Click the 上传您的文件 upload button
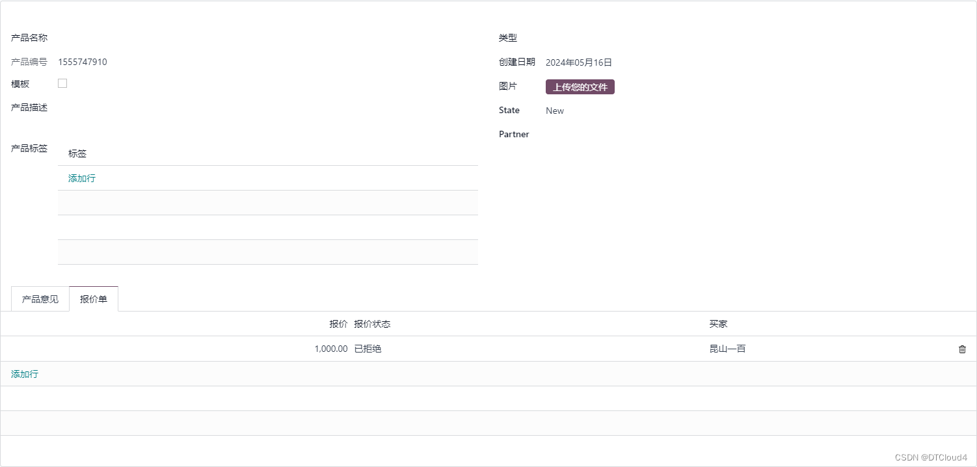This screenshot has height=467, width=977. (579, 86)
